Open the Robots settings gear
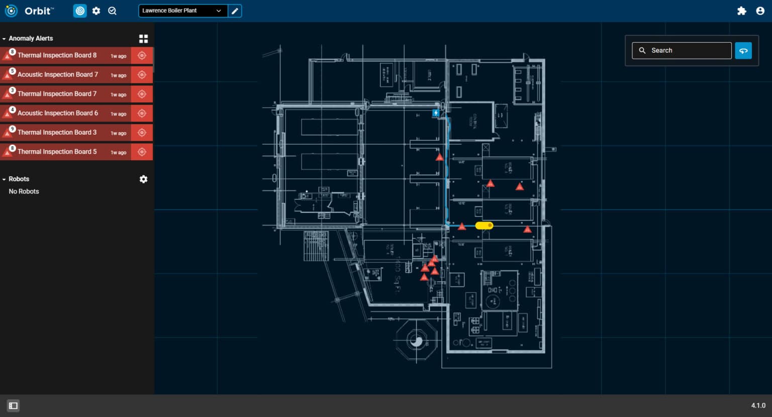This screenshot has width=772, height=417. coord(143,179)
